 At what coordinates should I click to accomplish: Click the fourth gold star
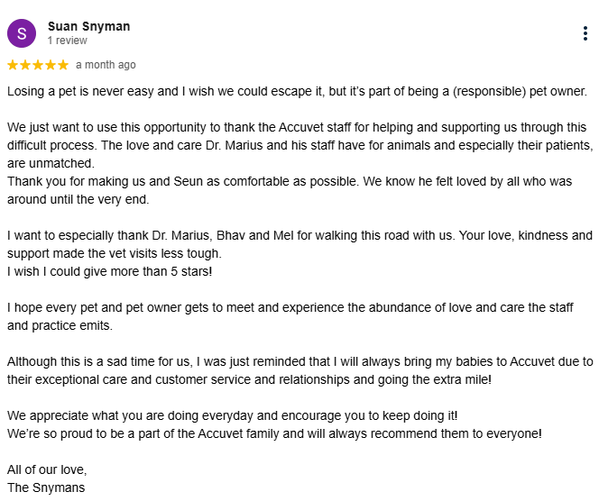click(x=51, y=65)
